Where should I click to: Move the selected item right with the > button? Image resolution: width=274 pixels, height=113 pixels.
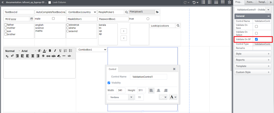124,31
